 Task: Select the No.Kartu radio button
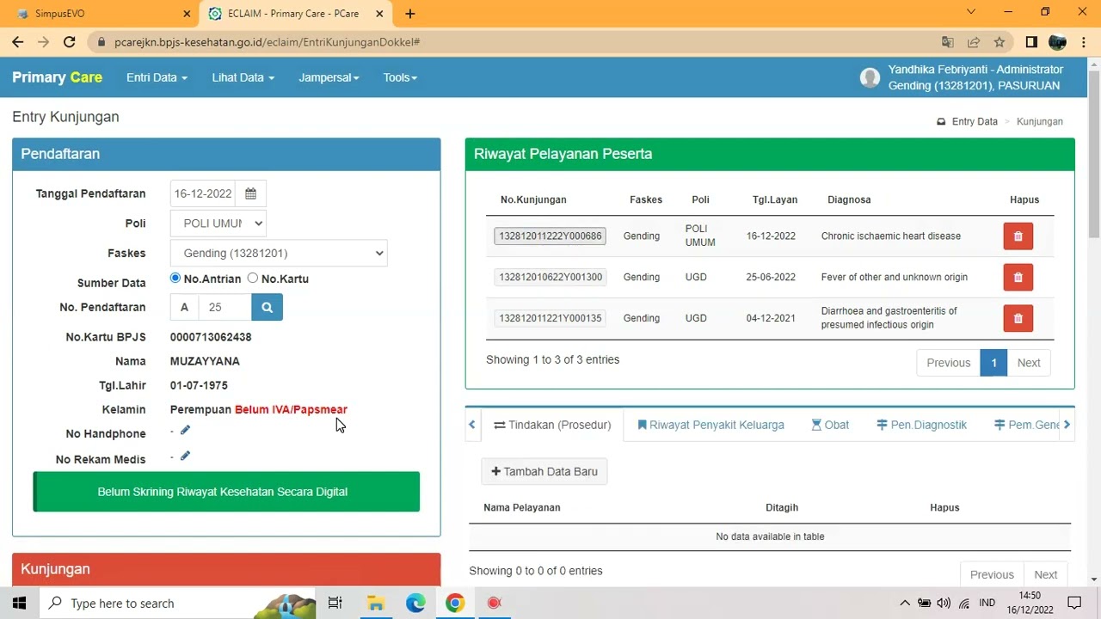(x=253, y=278)
